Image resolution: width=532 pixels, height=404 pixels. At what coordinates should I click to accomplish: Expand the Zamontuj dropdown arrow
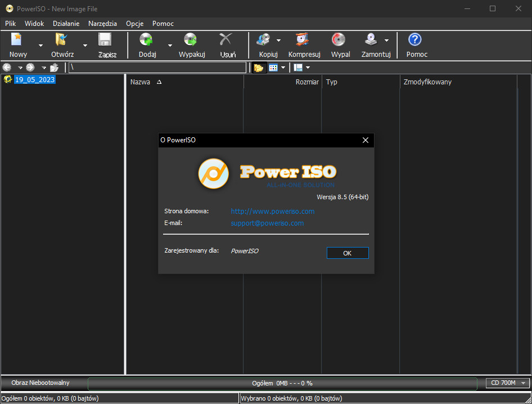[x=386, y=41]
